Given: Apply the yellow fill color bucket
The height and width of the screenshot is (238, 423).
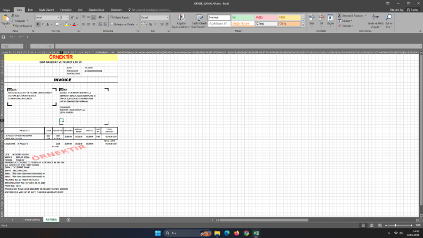Looking at the screenshot, I should pos(67,25).
